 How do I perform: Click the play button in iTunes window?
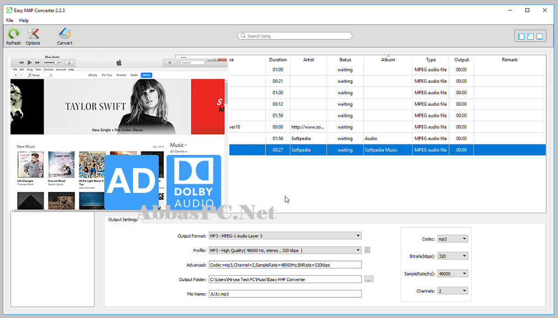pyautogui.click(x=30, y=63)
